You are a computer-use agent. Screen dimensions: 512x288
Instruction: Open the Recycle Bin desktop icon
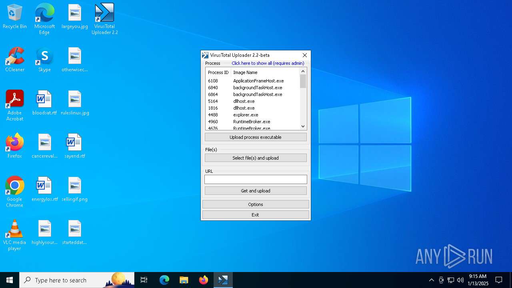point(15,16)
